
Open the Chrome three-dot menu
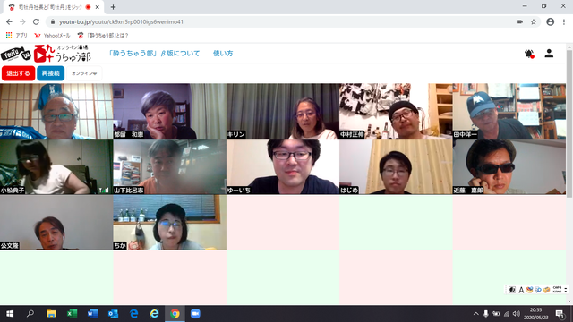(x=564, y=21)
